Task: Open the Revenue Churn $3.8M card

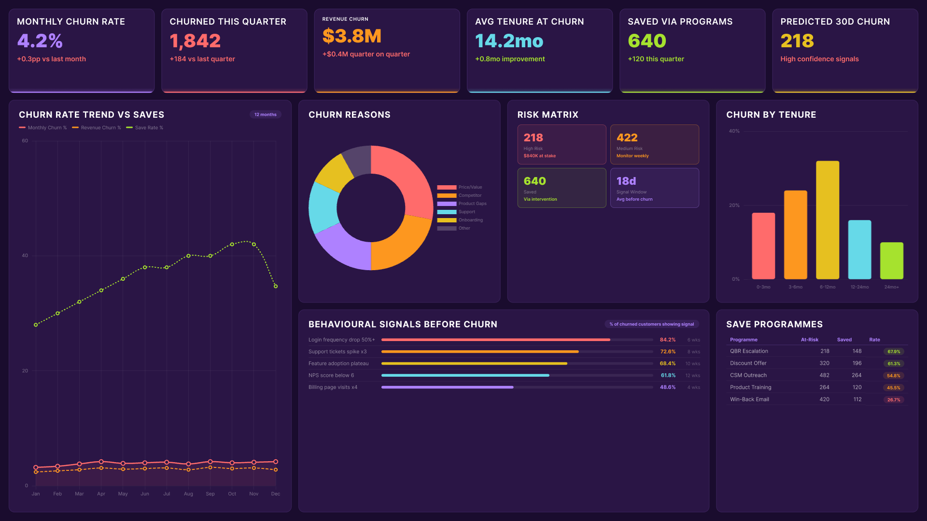Action: (387, 51)
